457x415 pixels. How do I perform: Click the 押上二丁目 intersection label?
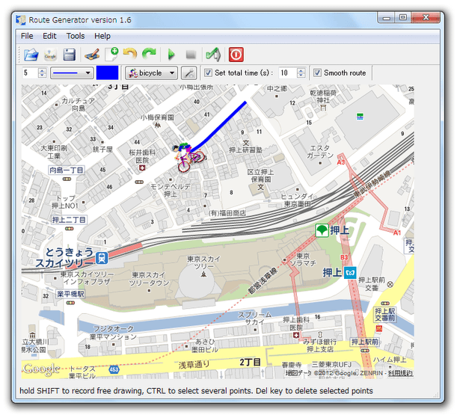click(x=69, y=220)
